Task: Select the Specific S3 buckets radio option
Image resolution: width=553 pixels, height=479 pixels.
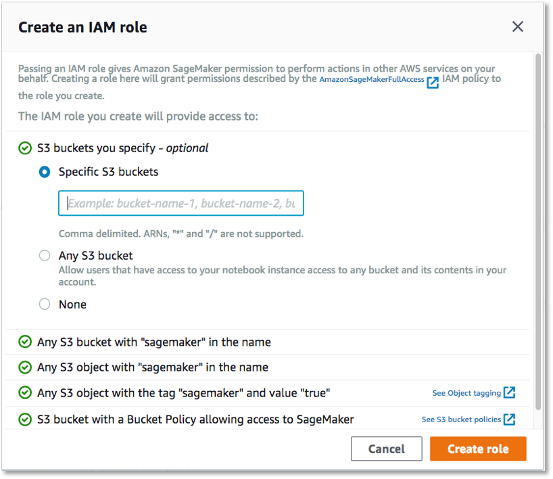Action: coord(45,172)
